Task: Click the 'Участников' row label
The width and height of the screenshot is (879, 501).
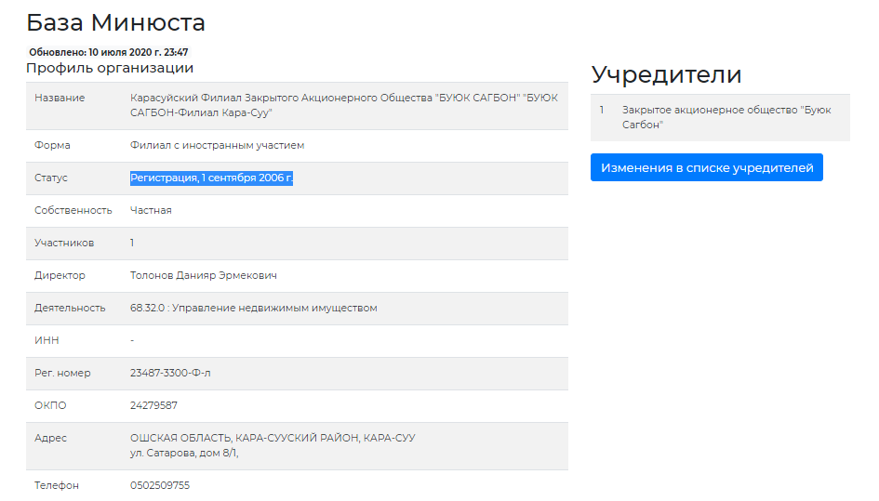Action: coord(64,243)
